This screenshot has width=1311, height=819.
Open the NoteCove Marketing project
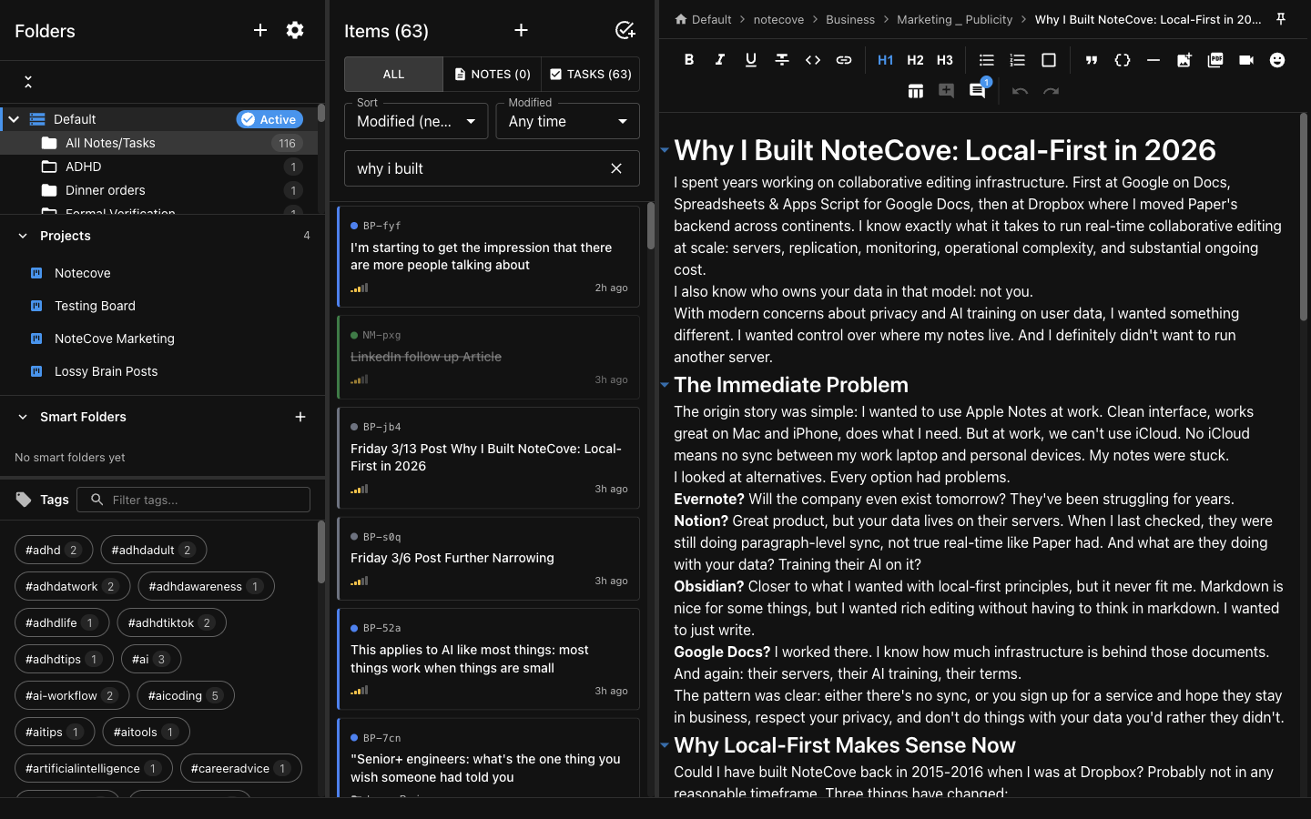pos(162,339)
